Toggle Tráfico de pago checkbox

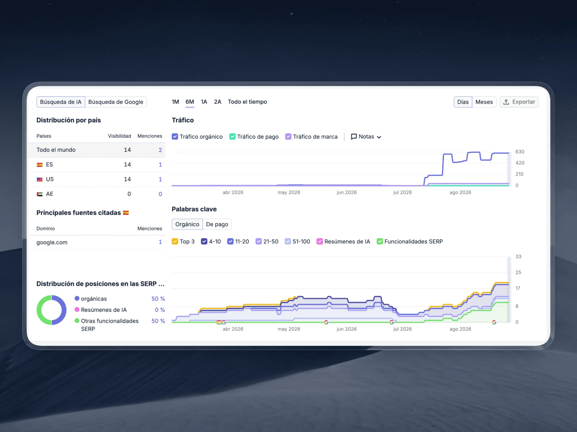point(232,136)
